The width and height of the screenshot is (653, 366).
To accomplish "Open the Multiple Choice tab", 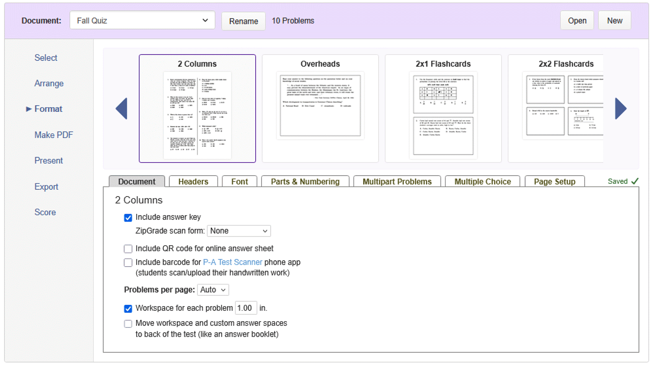I will [x=482, y=182].
